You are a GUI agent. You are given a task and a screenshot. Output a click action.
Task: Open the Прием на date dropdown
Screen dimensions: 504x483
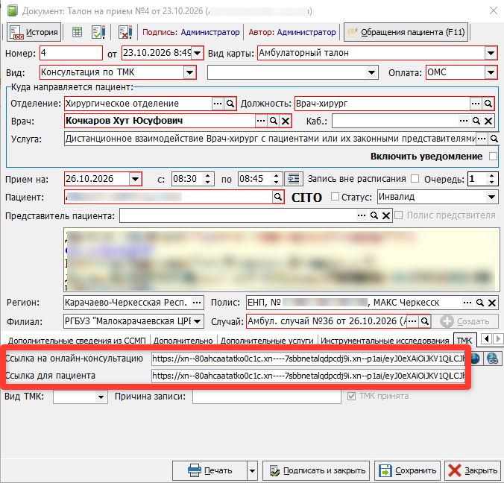coord(136,179)
